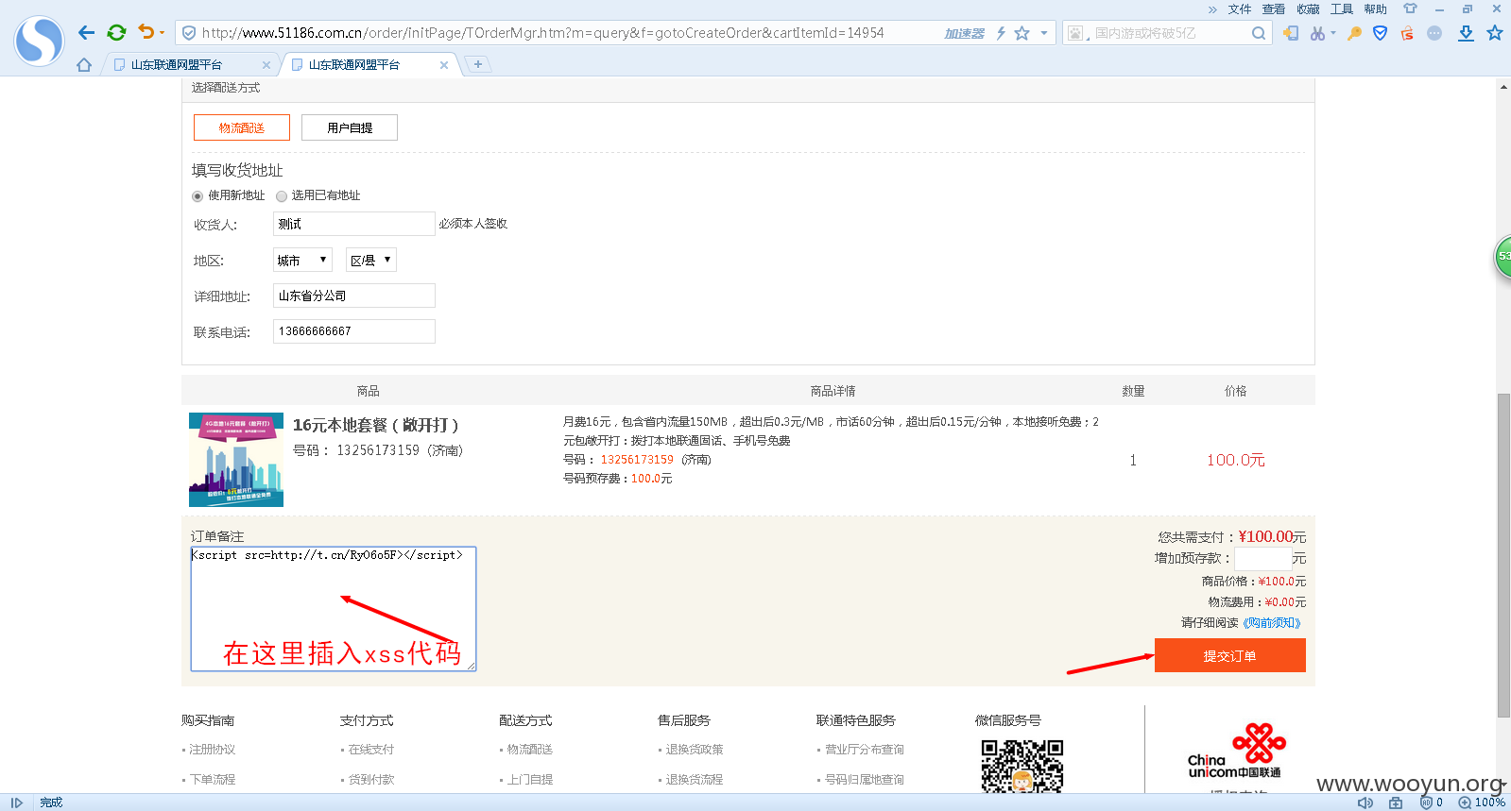
Task: Open the 工具 menu
Action: click(x=1342, y=9)
